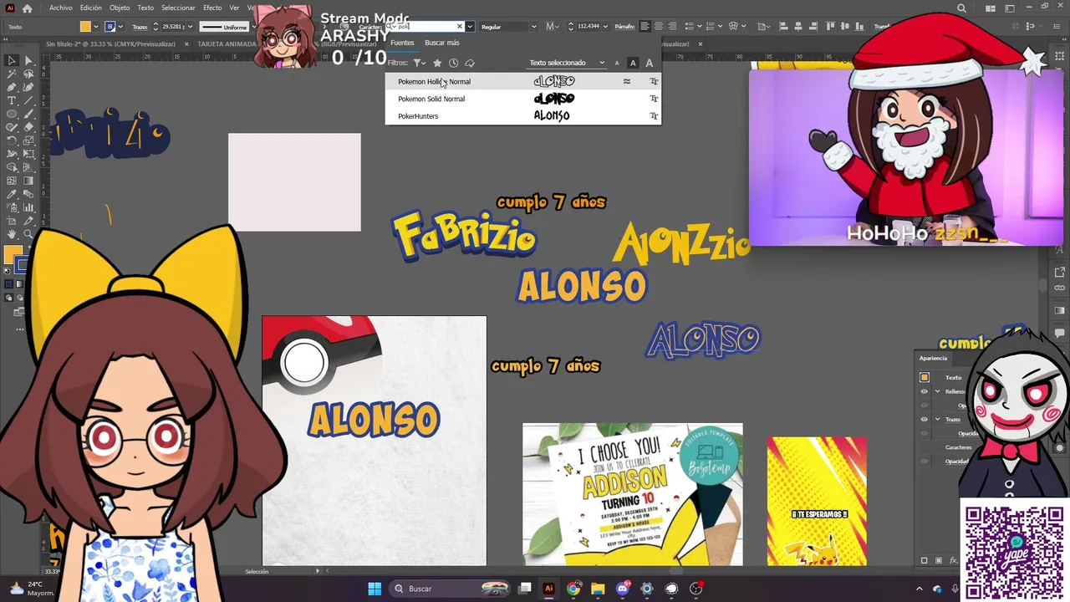This screenshot has height=602, width=1070.
Task: Select the Zoom magnifier tool
Action: click(x=28, y=234)
